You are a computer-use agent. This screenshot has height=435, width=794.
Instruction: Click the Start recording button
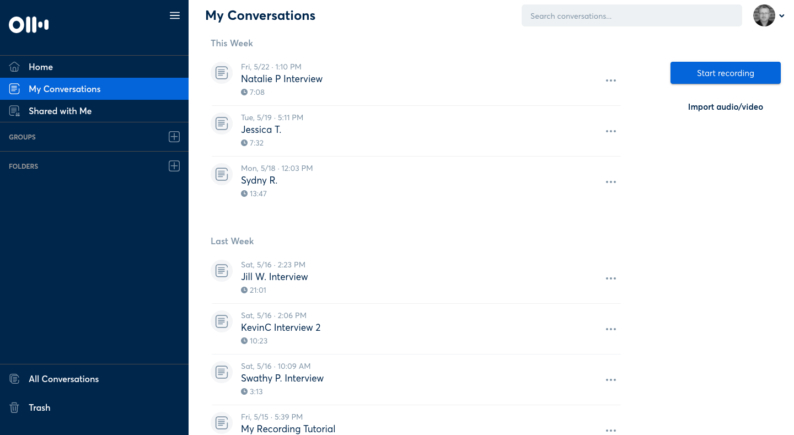(725, 73)
